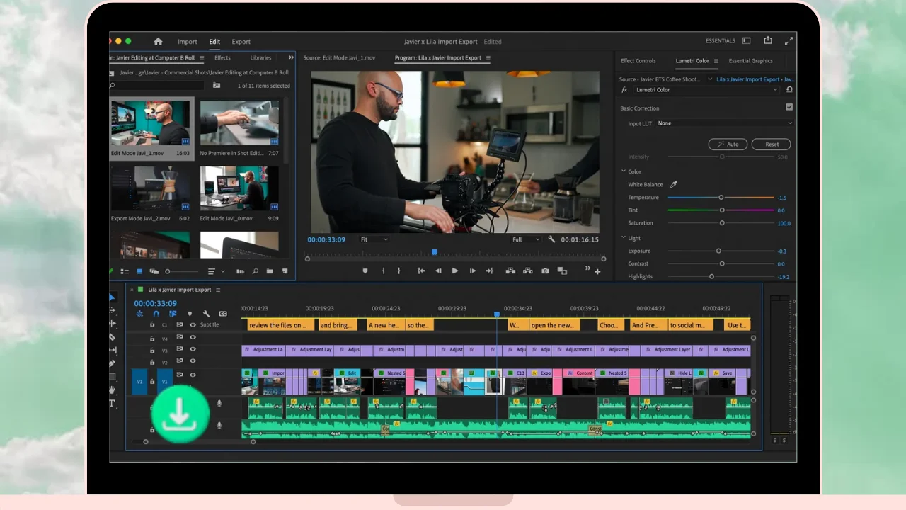Click Mark In bracket in Program monitor
Viewport: 906px width, 510px height.
point(384,271)
